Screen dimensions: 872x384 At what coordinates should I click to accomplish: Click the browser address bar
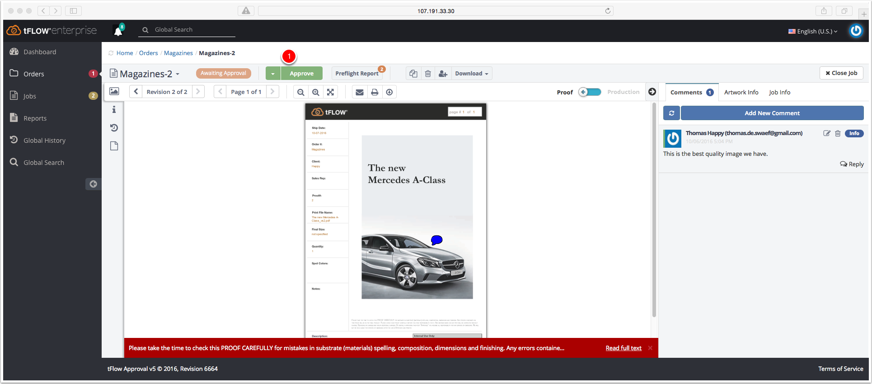point(436,11)
